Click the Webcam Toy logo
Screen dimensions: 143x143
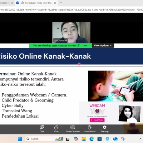coord(97,109)
